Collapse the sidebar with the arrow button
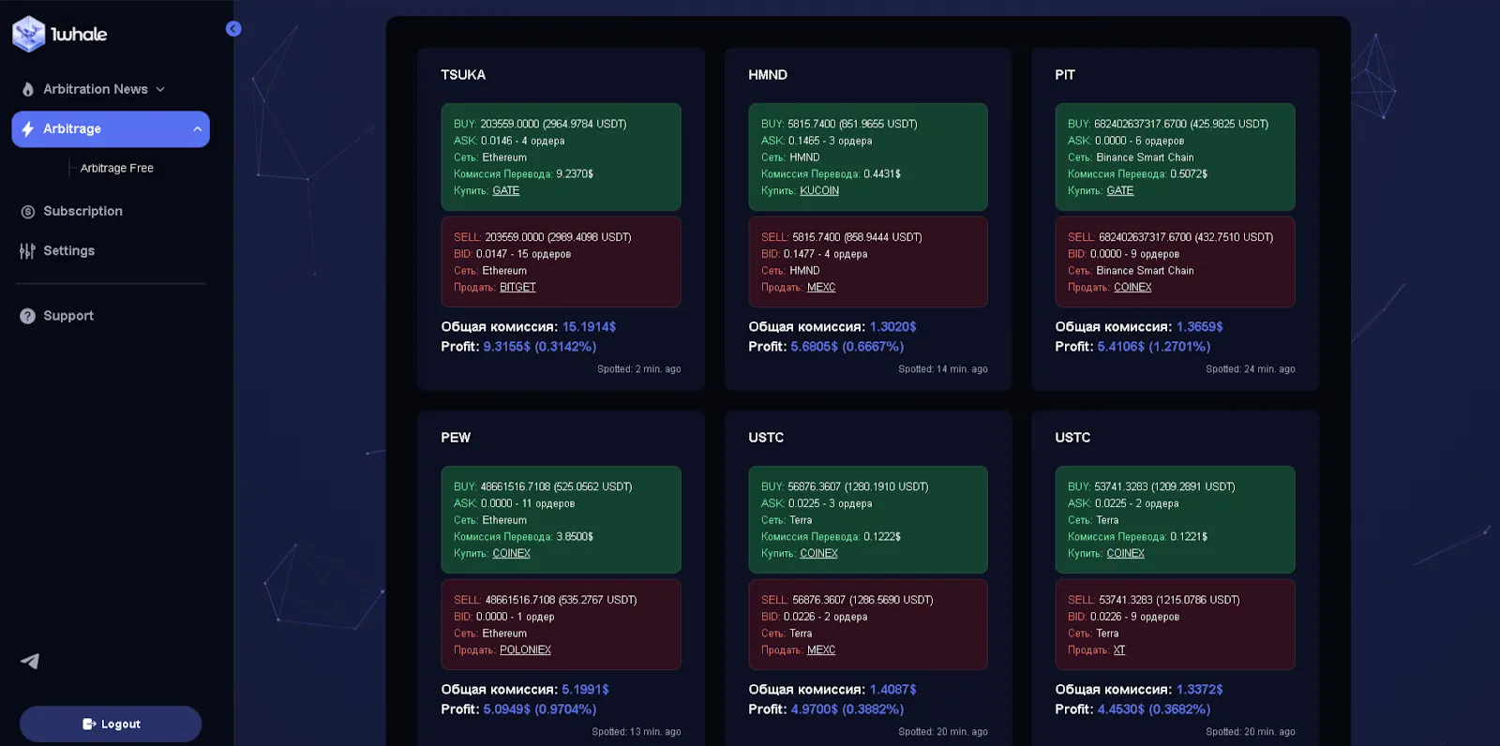1500x746 pixels. [233, 29]
